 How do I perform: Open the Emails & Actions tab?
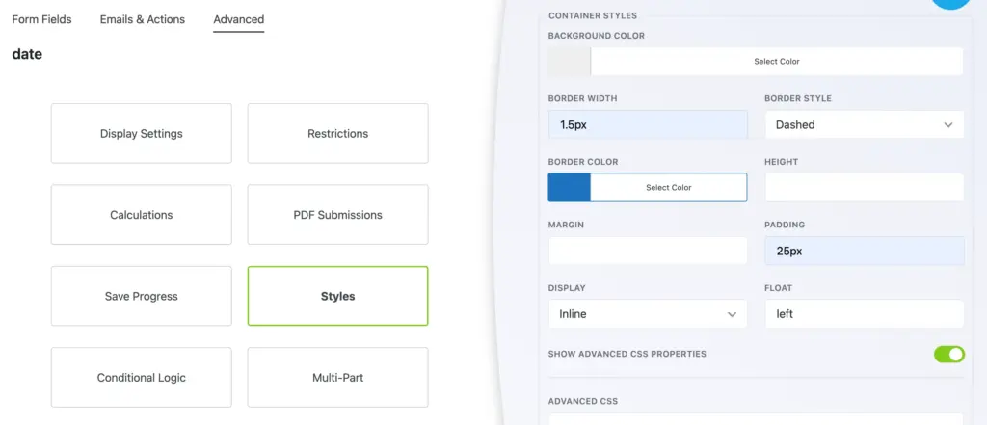click(x=143, y=19)
